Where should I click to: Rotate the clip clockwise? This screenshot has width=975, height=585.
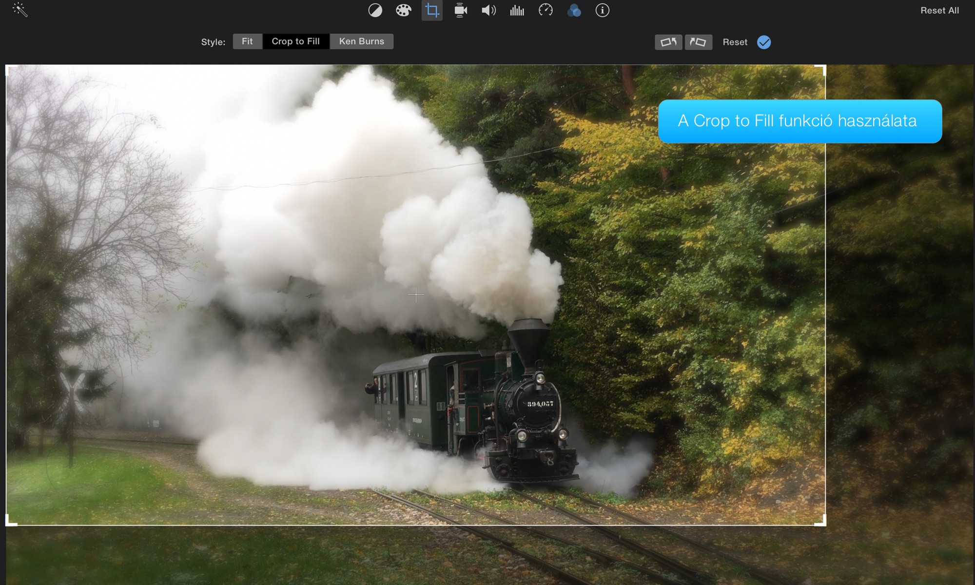point(698,42)
